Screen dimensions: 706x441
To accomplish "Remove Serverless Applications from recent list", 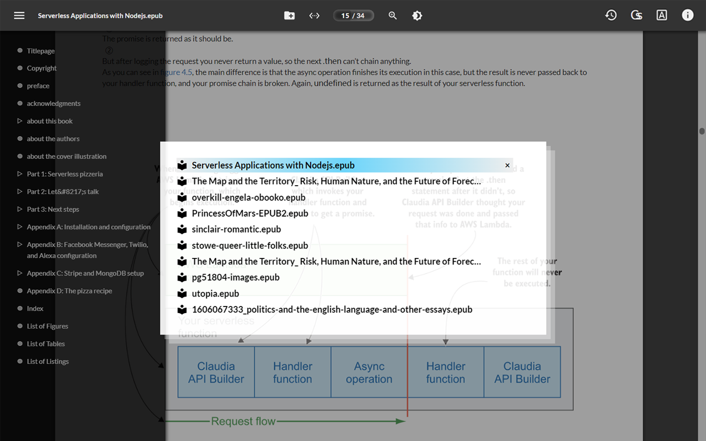I will pos(507,165).
